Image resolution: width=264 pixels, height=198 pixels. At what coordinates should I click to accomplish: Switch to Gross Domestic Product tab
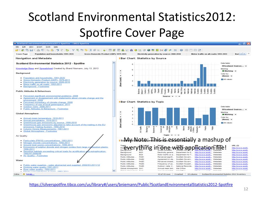click(x=105, y=54)
